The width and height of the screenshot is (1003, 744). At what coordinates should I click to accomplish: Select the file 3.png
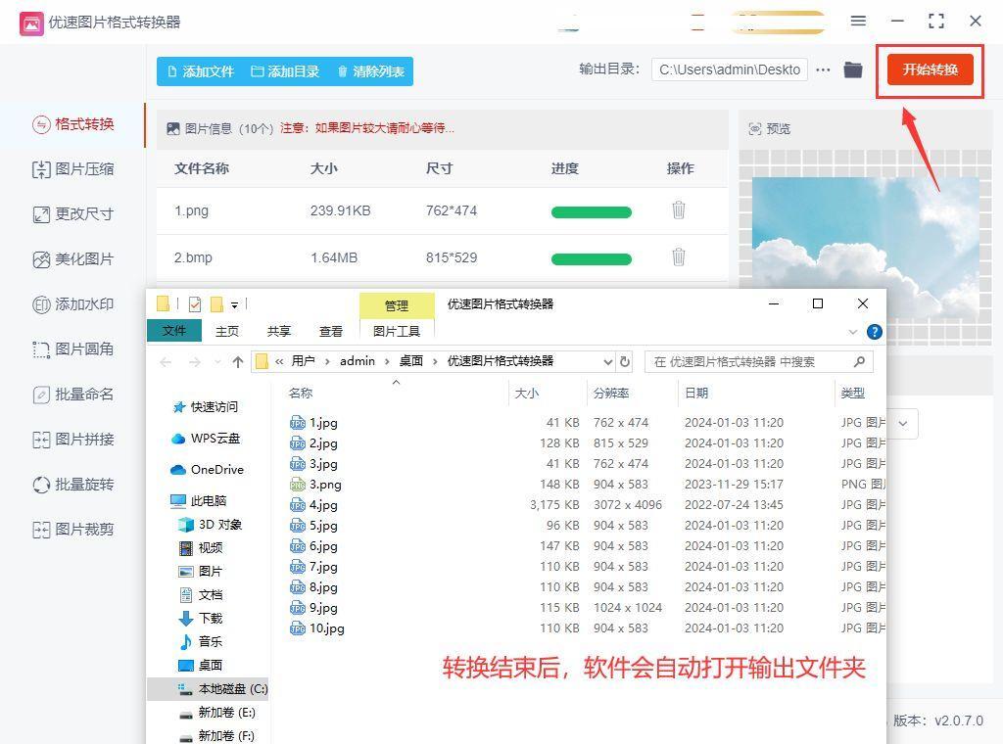point(316,485)
